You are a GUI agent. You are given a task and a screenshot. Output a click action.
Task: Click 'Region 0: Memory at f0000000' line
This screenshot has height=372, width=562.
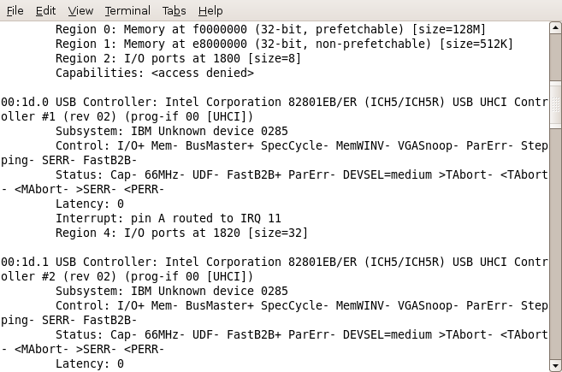point(270,29)
